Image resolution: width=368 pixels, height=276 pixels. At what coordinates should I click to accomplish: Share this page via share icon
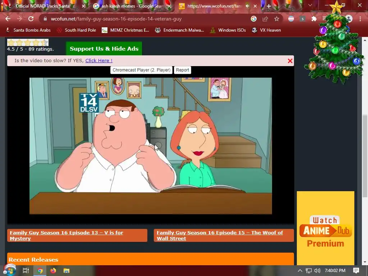point(265,19)
